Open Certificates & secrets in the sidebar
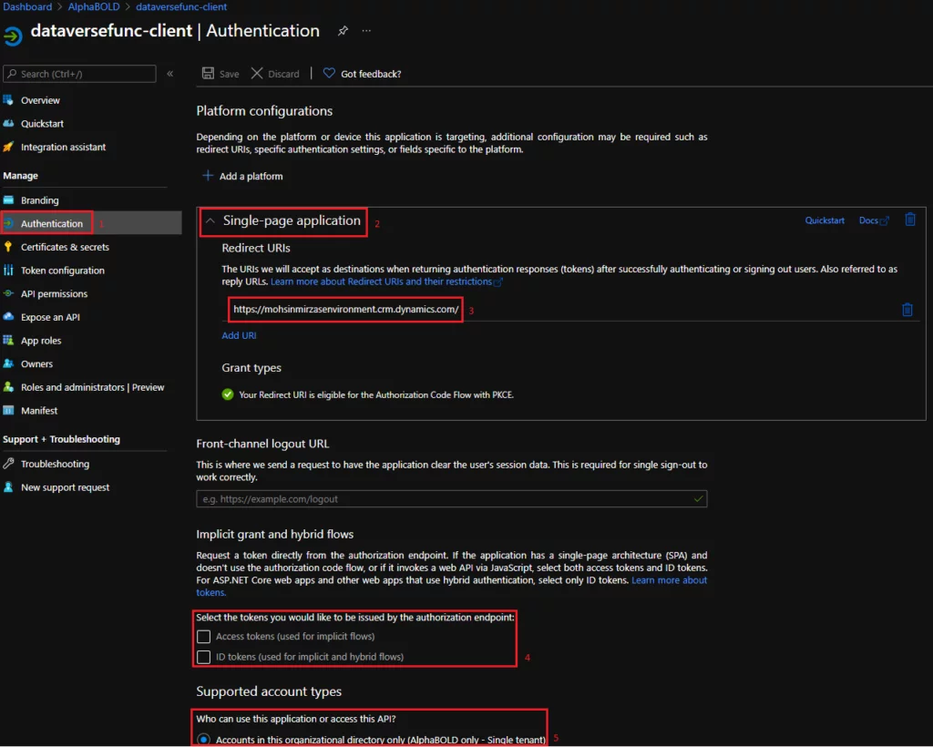 pos(65,247)
